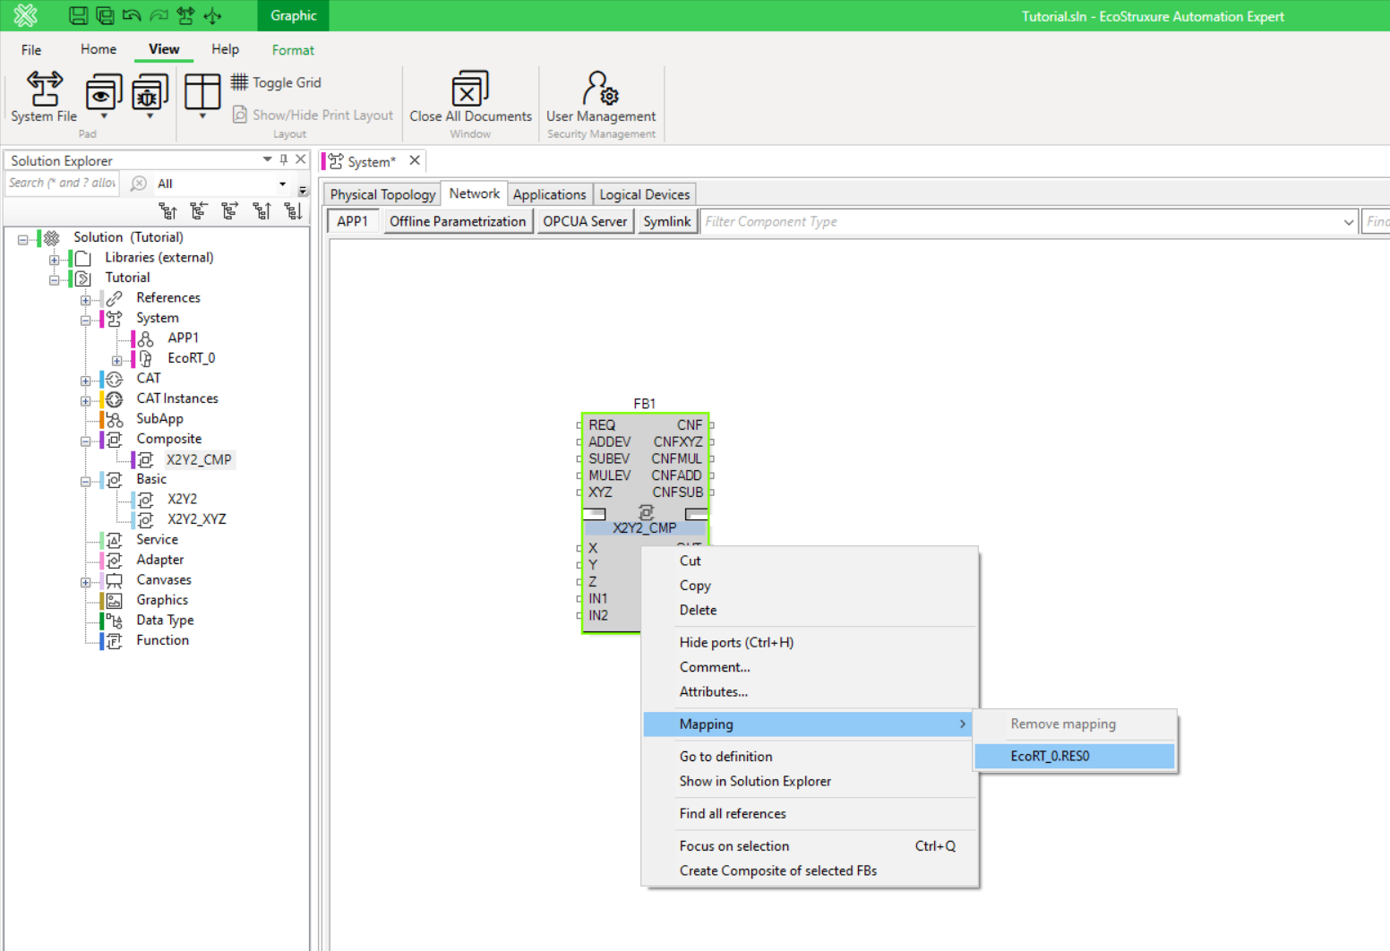Expand the Libraries (external) node

click(x=55, y=260)
